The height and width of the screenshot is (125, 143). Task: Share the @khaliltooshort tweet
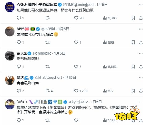[x=141, y=91]
